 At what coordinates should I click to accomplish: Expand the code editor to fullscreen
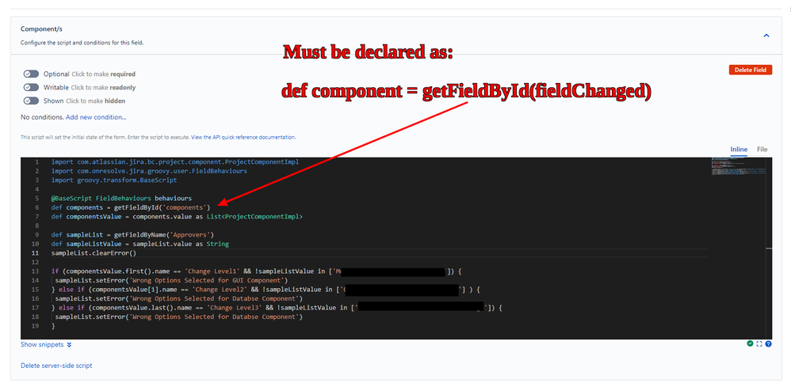(x=759, y=343)
